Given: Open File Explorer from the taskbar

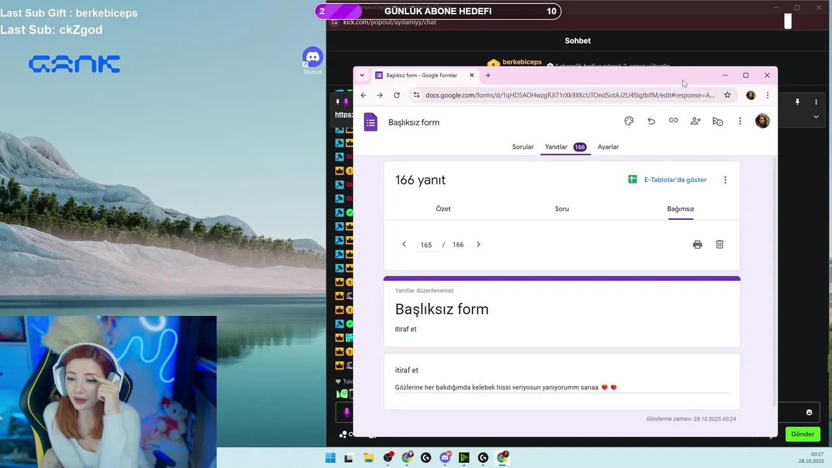Looking at the screenshot, I should point(368,458).
